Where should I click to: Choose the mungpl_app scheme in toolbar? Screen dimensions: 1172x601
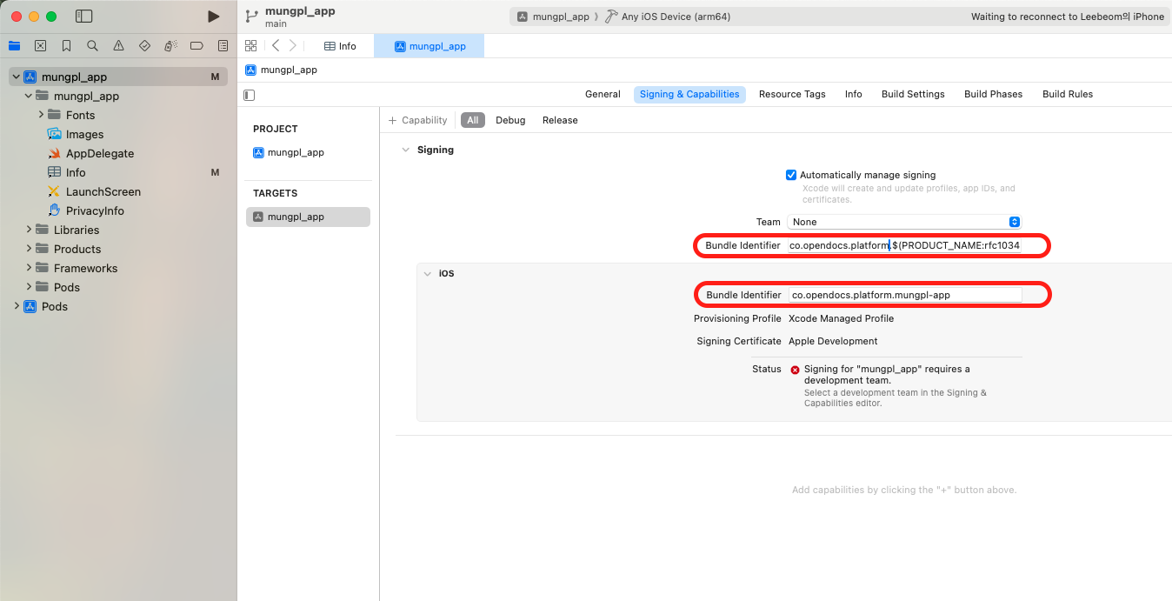[553, 17]
